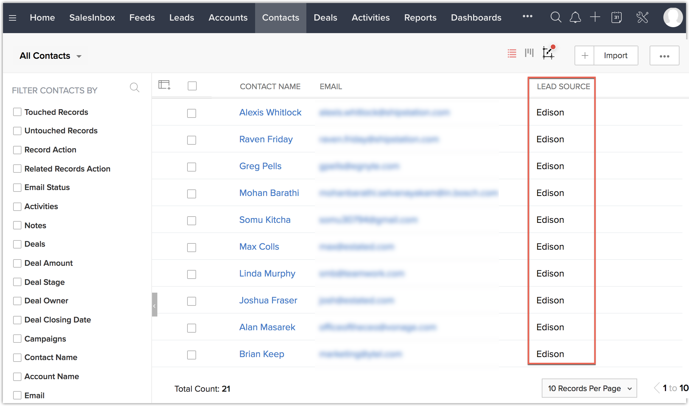This screenshot has width=689, height=406.
Task: Switch to kanban view icon
Action: coord(529,53)
